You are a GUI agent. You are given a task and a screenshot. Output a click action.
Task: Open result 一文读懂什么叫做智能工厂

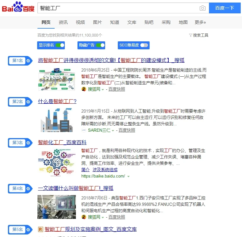[76, 188]
